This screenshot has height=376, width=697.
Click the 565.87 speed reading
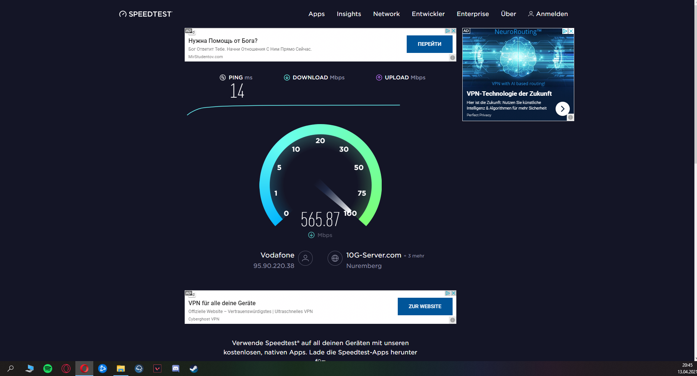click(x=321, y=219)
